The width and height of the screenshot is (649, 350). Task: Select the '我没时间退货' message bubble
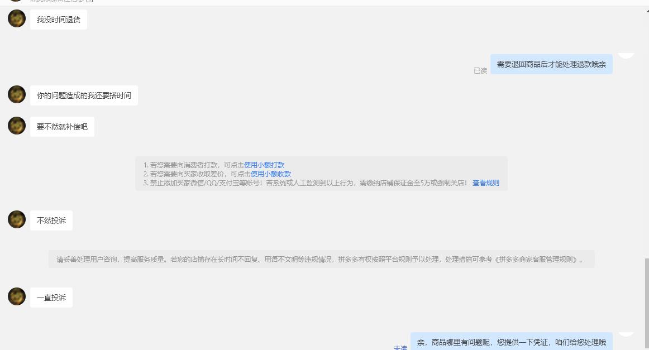pyautogui.click(x=58, y=18)
